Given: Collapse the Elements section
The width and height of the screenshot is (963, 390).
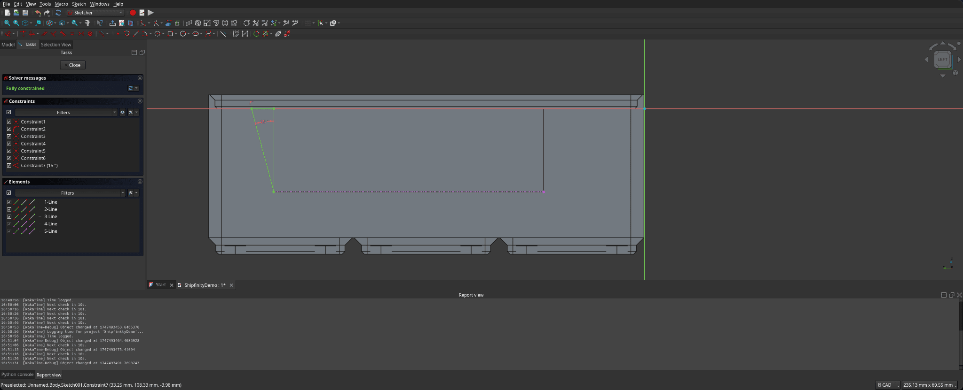Looking at the screenshot, I should [140, 182].
